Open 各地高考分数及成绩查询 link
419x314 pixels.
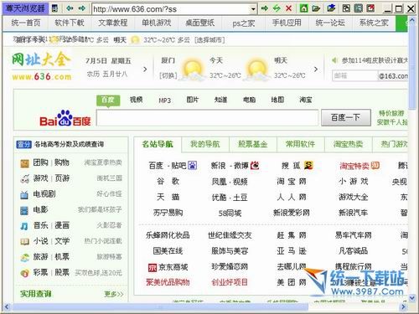[x=69, y=144]
